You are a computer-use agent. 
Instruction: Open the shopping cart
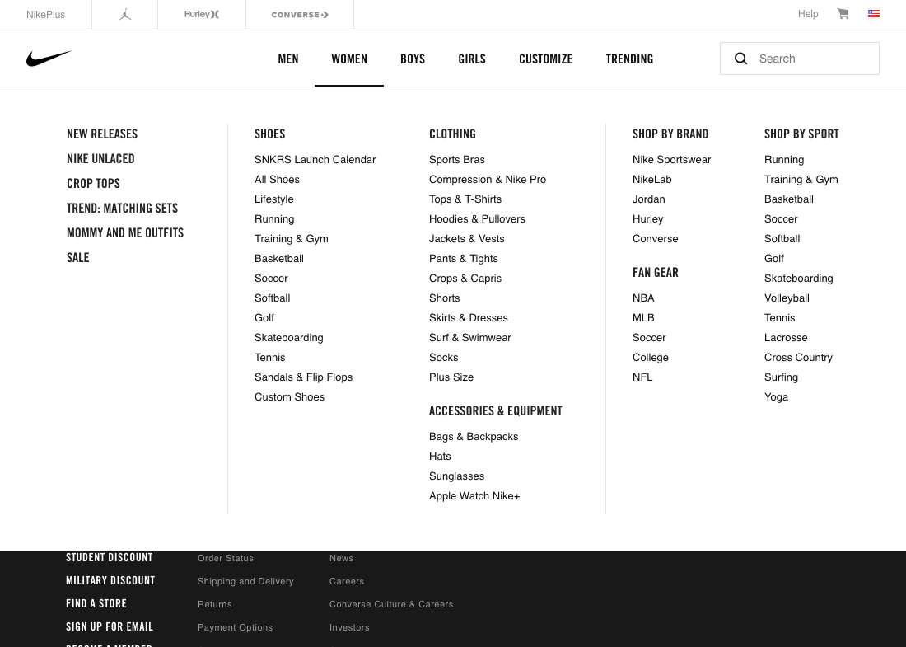(843, 14)
